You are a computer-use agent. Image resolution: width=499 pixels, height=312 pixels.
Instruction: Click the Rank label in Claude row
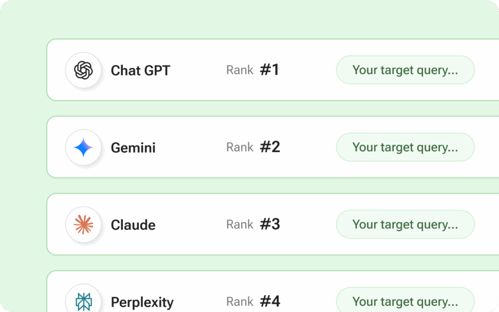point(240,225)
